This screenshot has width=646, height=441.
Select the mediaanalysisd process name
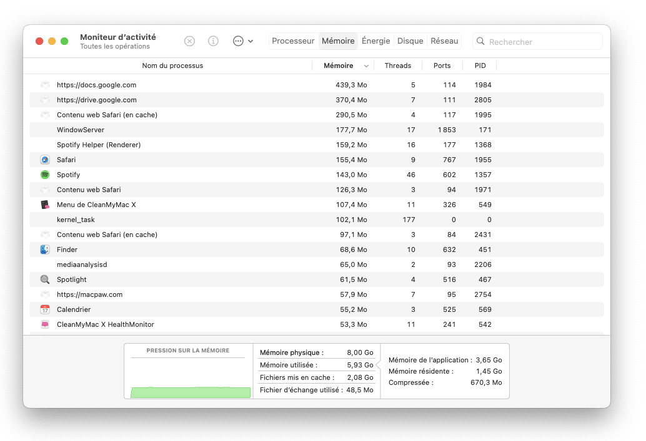point(82,264)
